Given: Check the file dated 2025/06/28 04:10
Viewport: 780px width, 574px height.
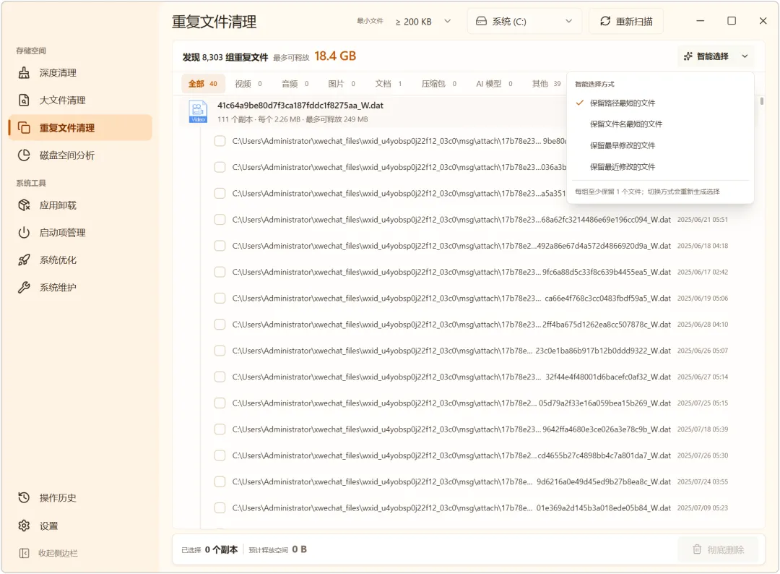Looking at the screenshot, I should pyautogui.click(x=220, y=325).
